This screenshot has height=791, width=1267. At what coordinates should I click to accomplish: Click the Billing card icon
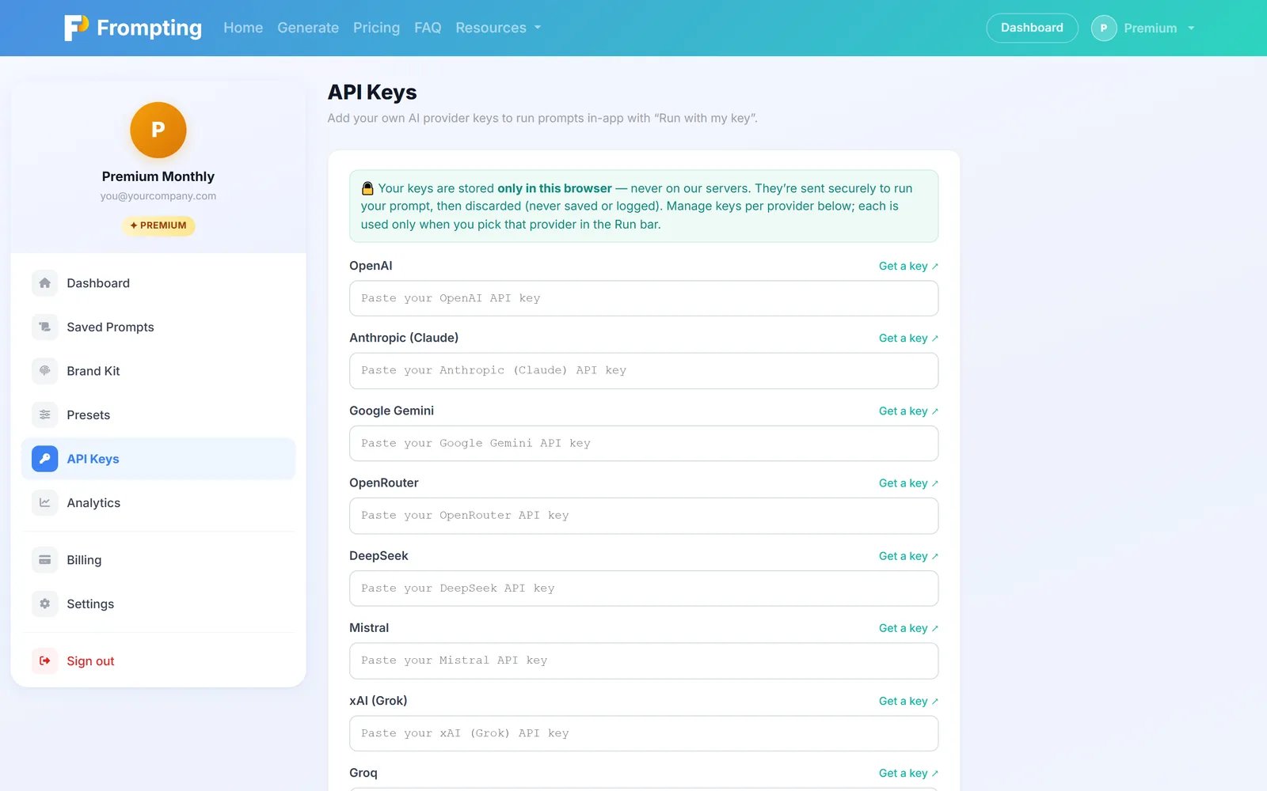[x=45, y=560]
